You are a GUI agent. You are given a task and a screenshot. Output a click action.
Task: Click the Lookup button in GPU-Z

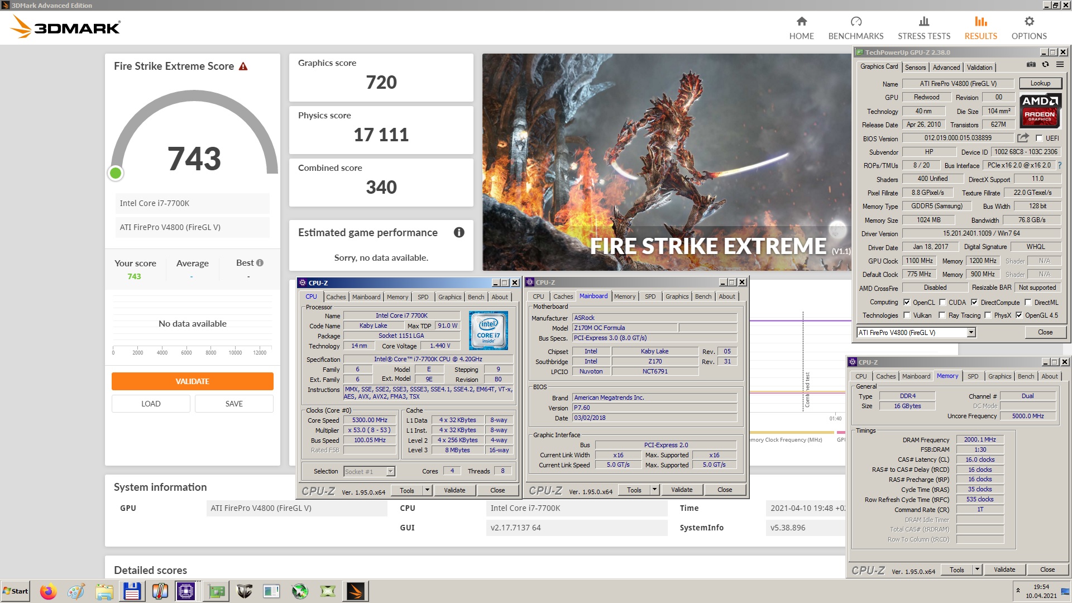point(1040,83)
